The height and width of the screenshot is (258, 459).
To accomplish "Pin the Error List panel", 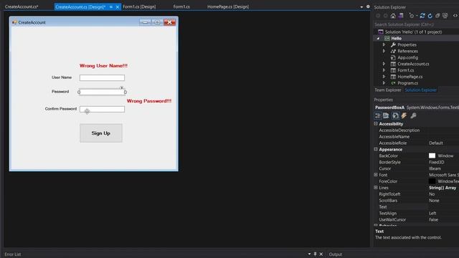I will tap(316, 254).
